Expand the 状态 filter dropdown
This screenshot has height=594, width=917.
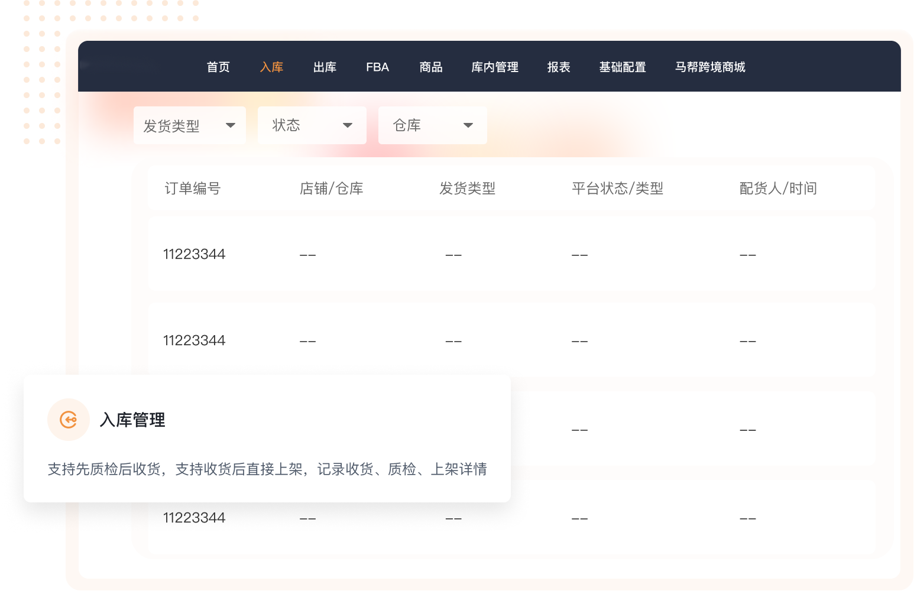click(312, 125)
